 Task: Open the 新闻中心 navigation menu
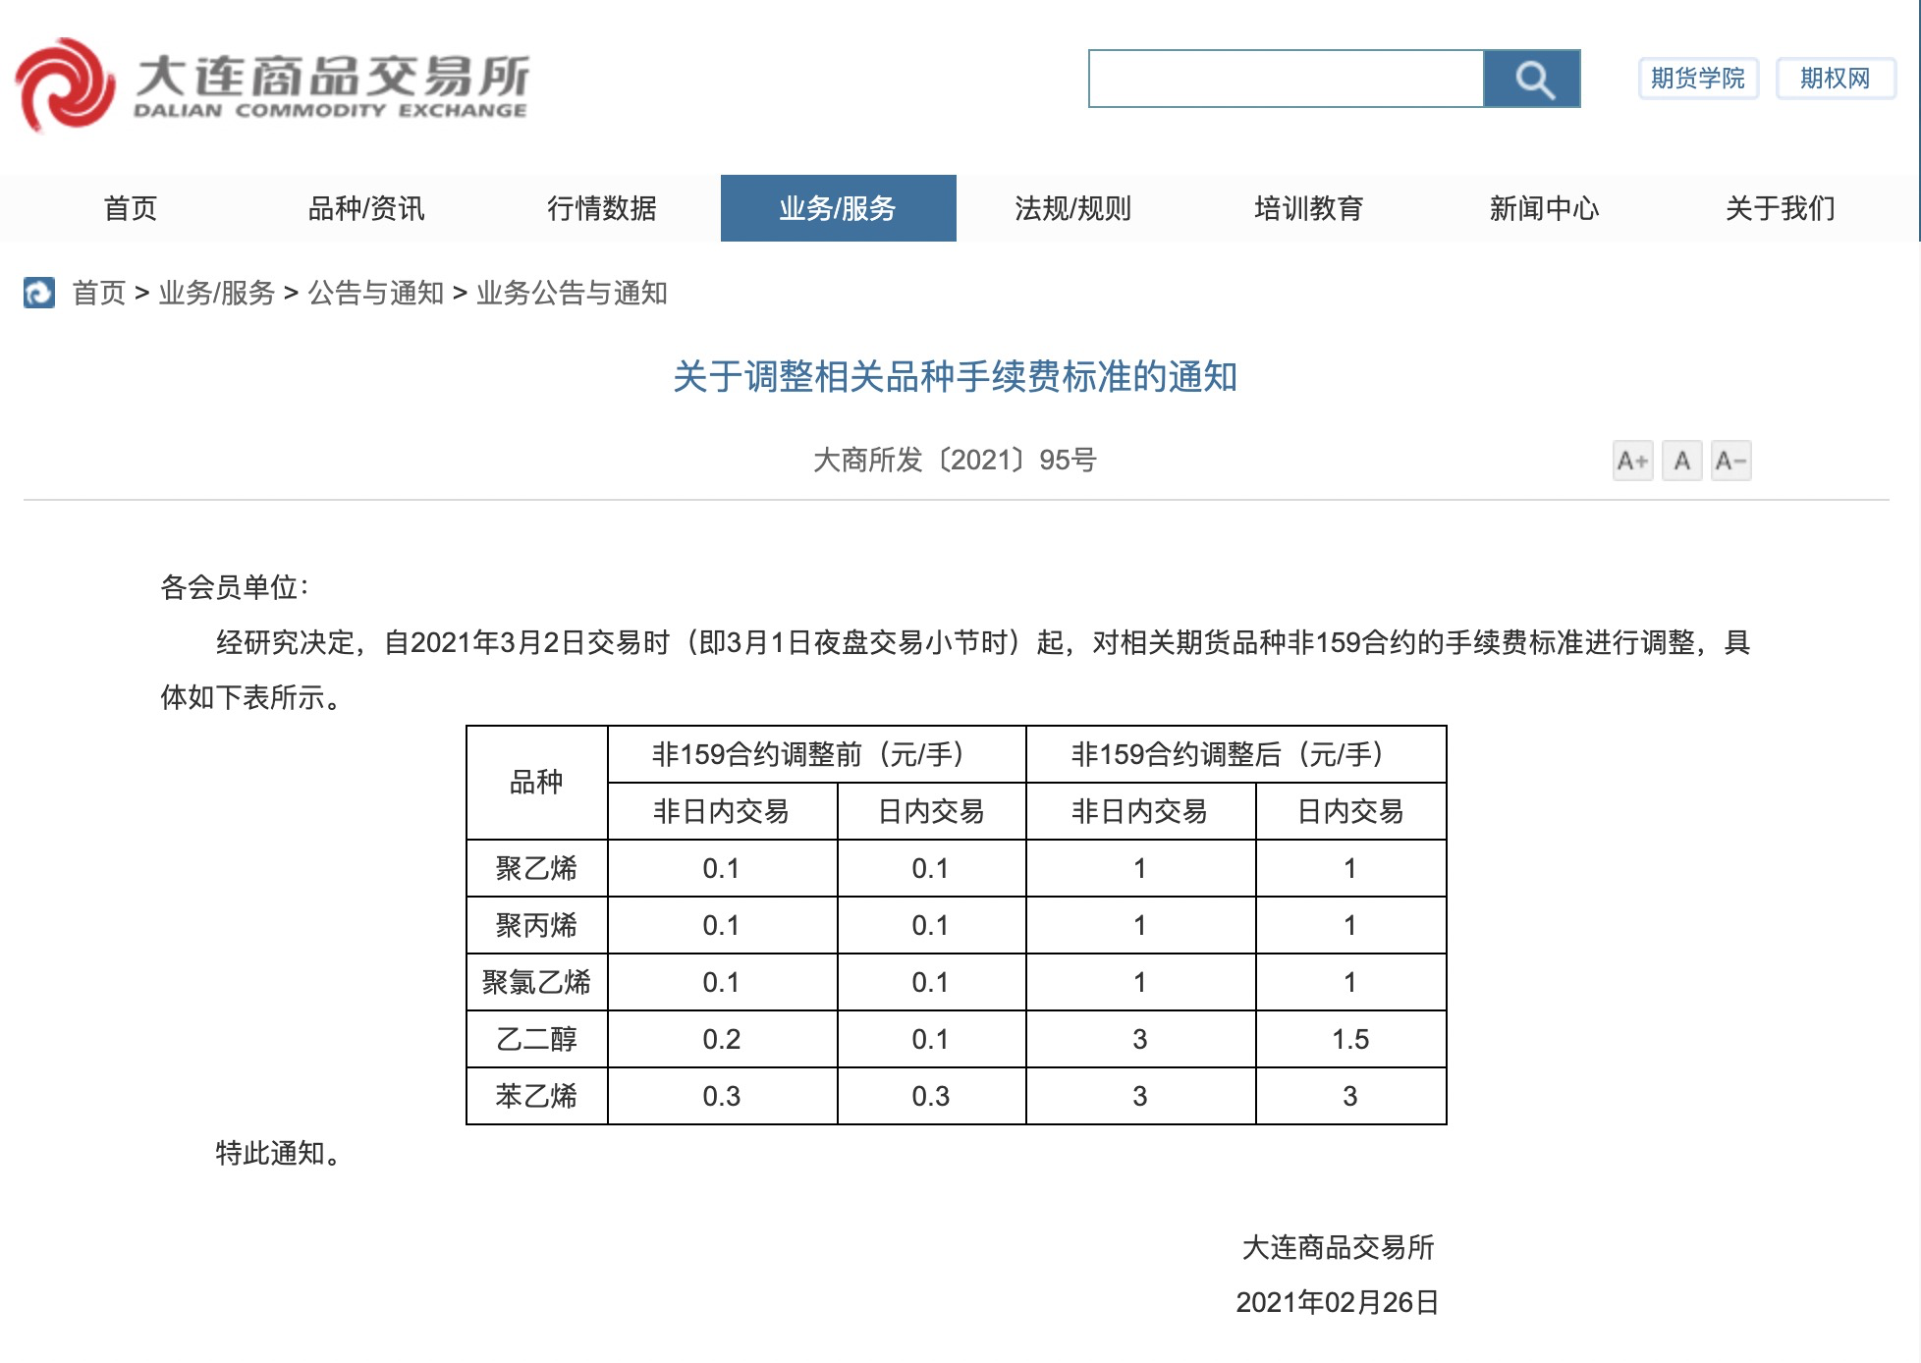[x=1545, y=208]
